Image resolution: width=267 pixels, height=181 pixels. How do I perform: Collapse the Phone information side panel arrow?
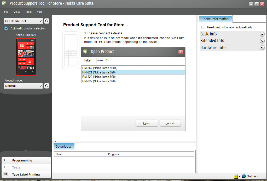click(x=197, y=20)
